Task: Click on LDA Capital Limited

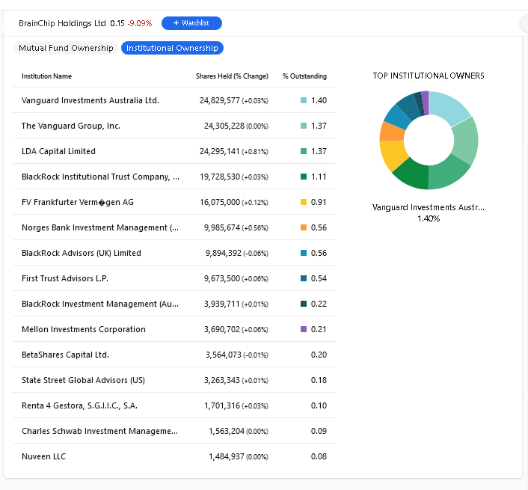Action: pos(58,151)
